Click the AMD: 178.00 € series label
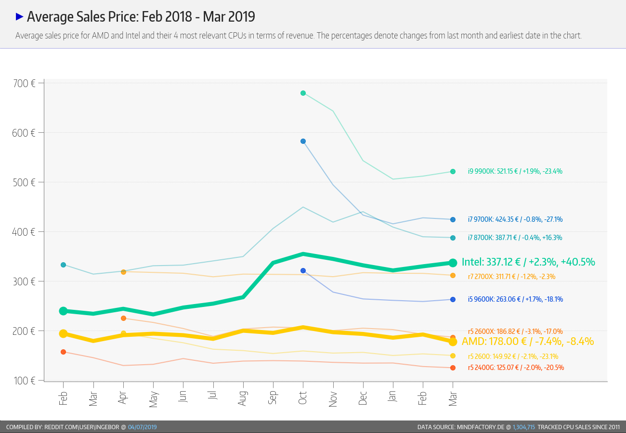 [528, 342]
